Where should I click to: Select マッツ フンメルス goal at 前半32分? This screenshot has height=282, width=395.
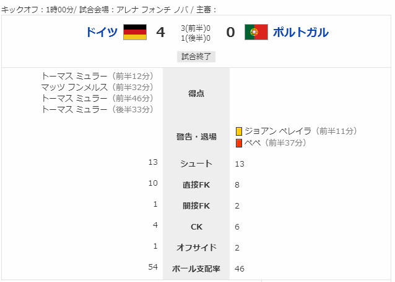click(97, 87)
